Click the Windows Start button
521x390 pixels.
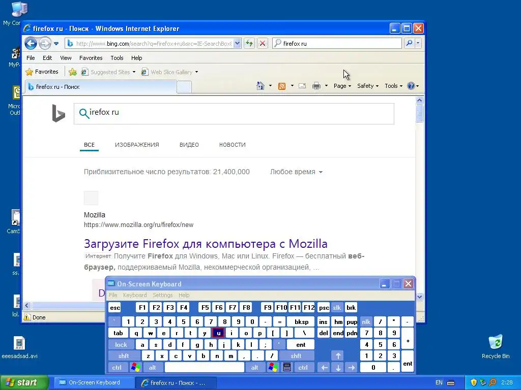24,382
